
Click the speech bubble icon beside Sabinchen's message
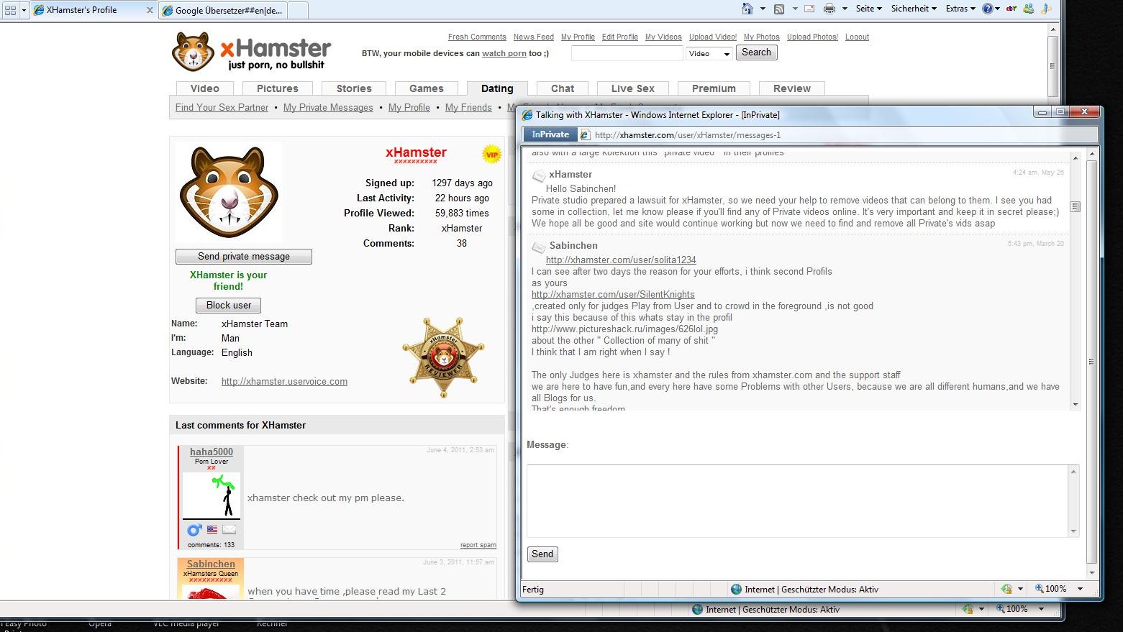(x=538, y=247)
